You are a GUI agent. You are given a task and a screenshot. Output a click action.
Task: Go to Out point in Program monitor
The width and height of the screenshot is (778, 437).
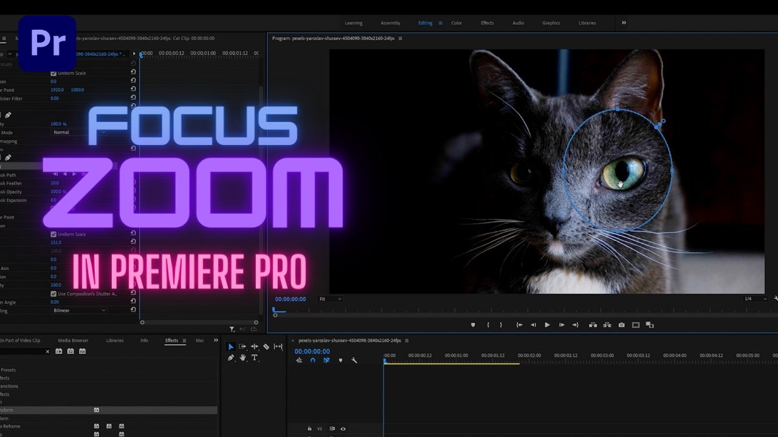coord(576,325)
